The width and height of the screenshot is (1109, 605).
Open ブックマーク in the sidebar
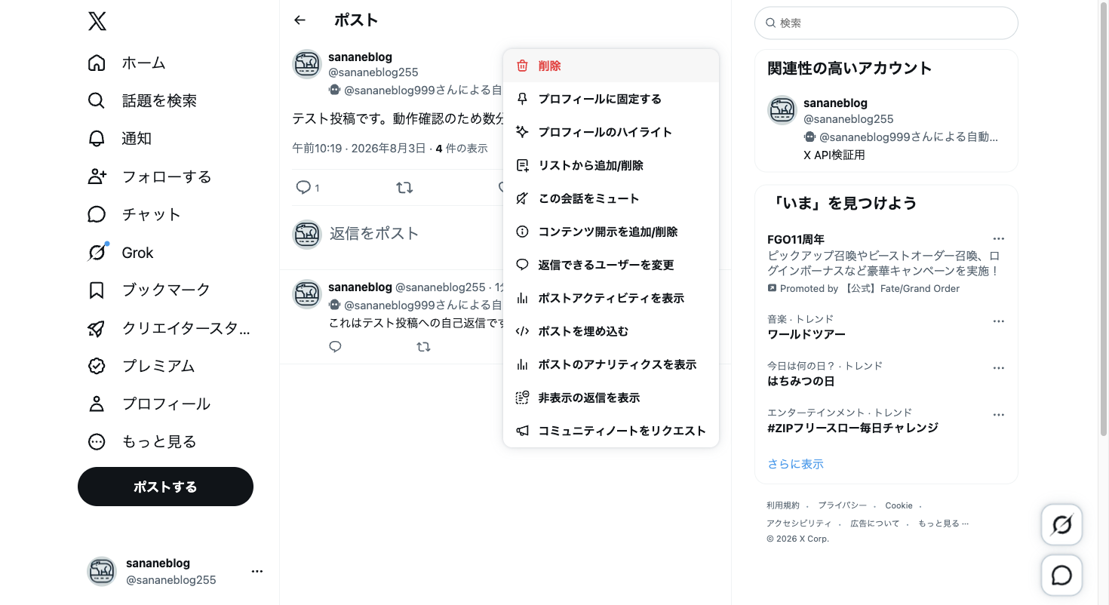pos(149,290)
